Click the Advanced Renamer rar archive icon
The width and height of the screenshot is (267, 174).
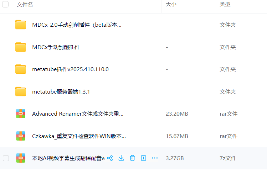pyautogui.click(x=21, y=114)
